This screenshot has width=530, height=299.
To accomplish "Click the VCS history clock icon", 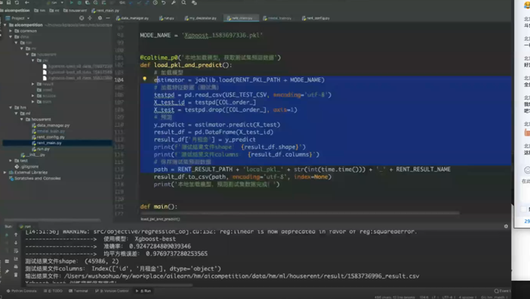I will click(154, 3).
